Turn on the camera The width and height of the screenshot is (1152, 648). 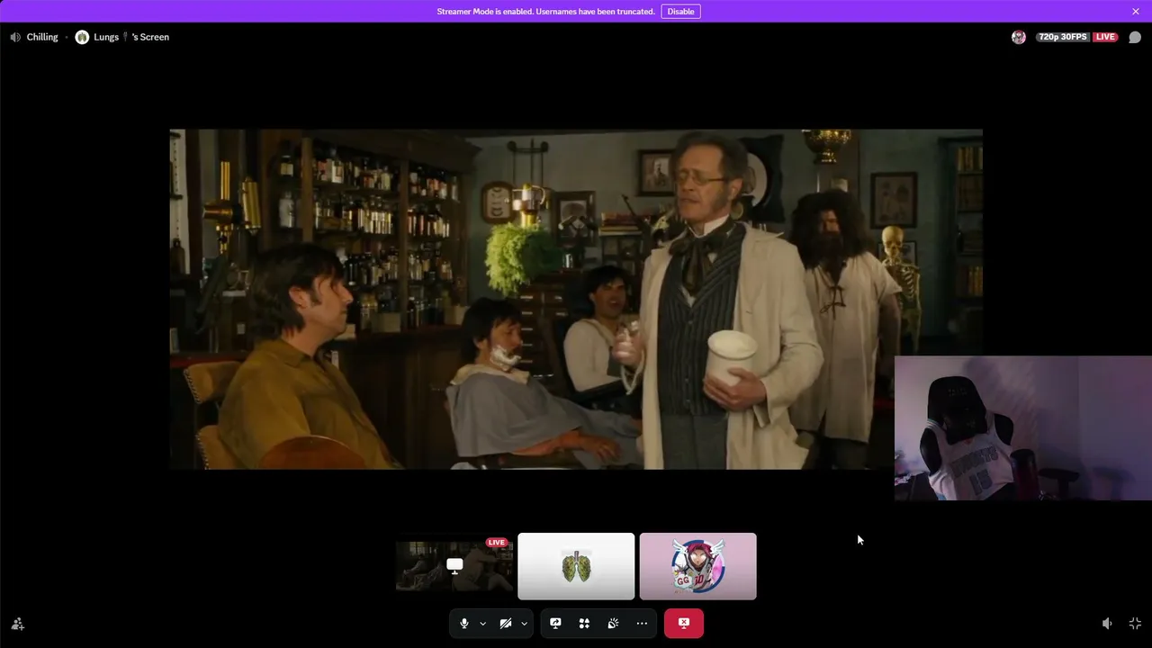506,623
